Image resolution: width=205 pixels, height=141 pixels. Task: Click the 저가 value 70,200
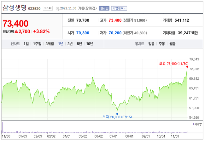(115, 33)
